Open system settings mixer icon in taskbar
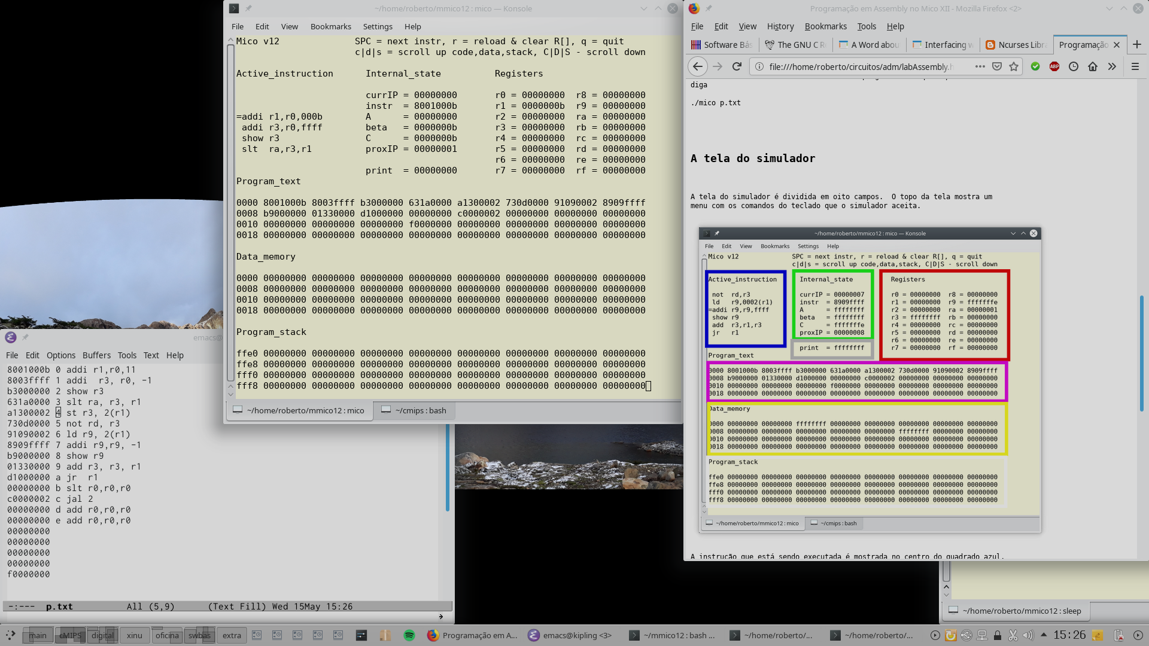Image resolution: width=1149 pixels, height=646 pixels. click(x=361, y=635)
